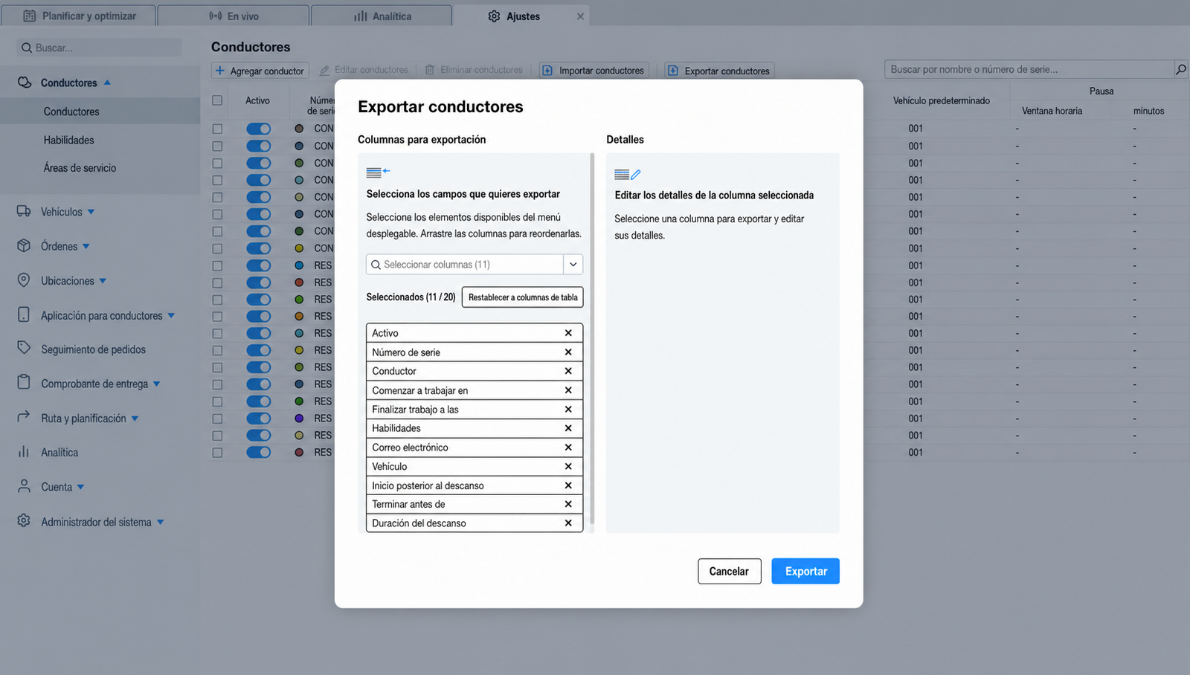Open the Analítica top tab
Viewport: 1190px width, 675px height.
tap(382, 16)
